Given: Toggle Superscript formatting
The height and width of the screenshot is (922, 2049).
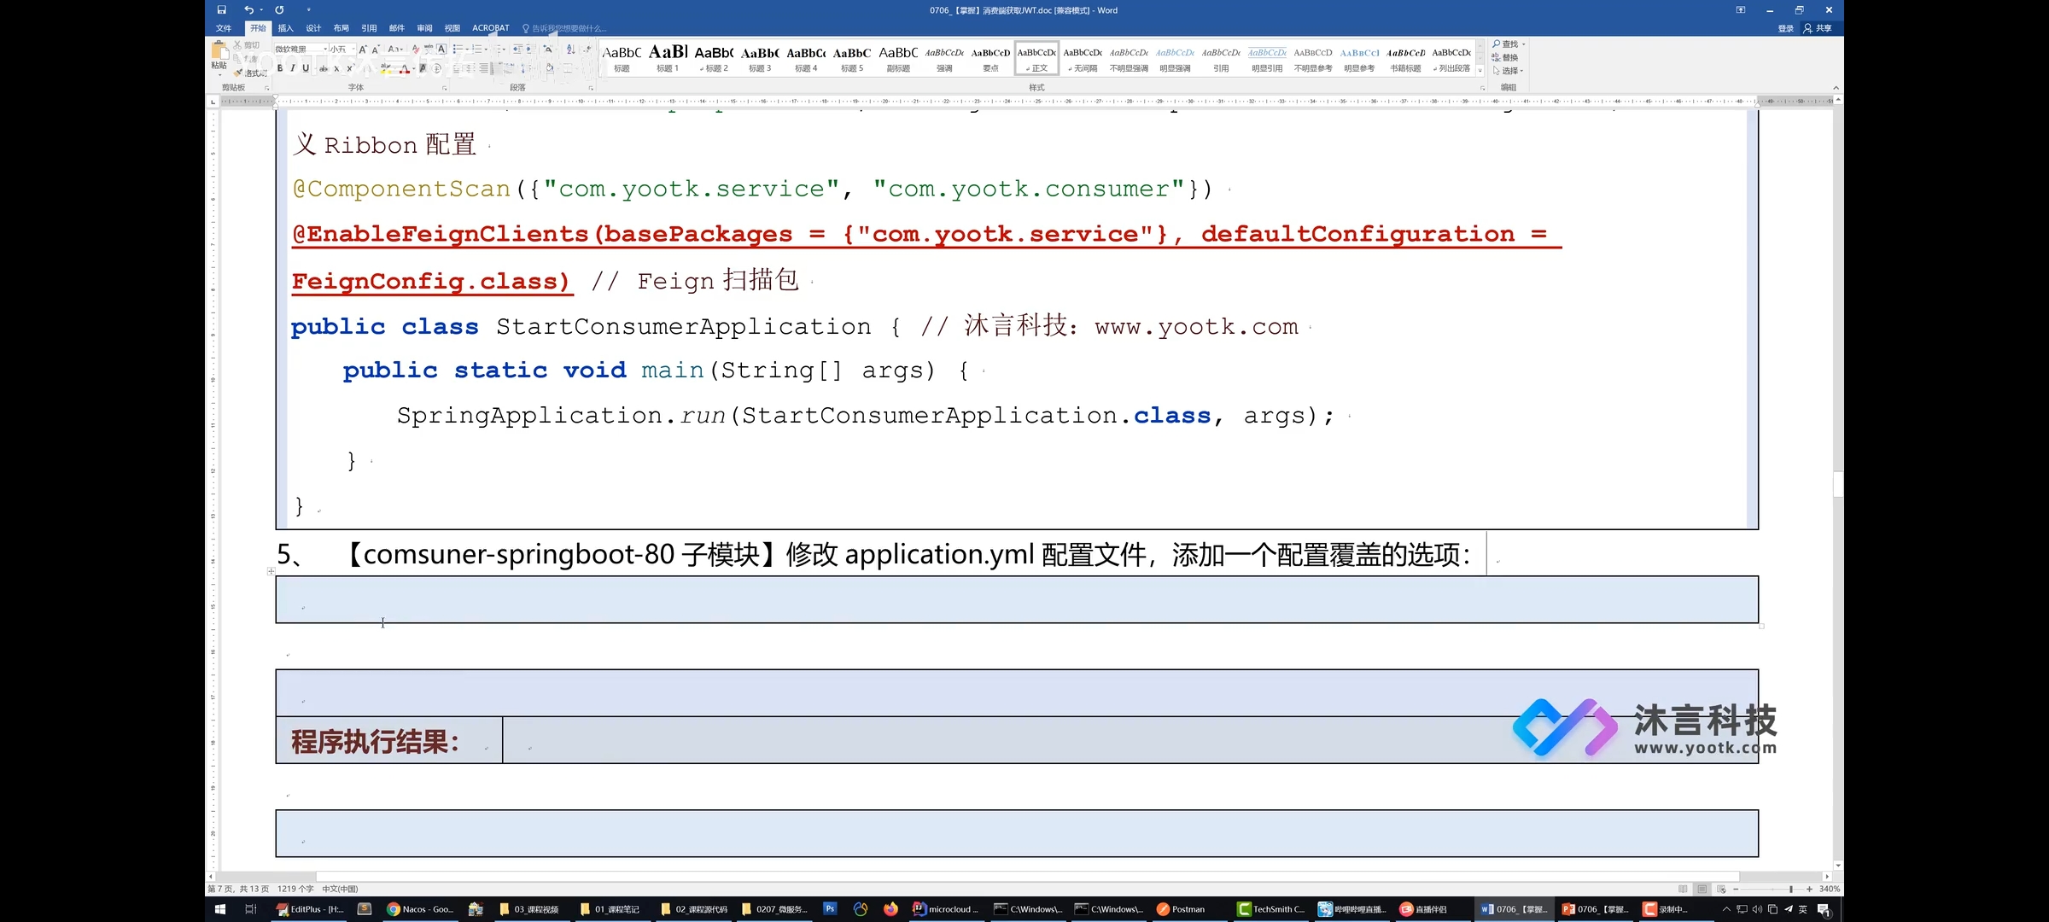Looking at the screenshot, I should pos(349,68).
